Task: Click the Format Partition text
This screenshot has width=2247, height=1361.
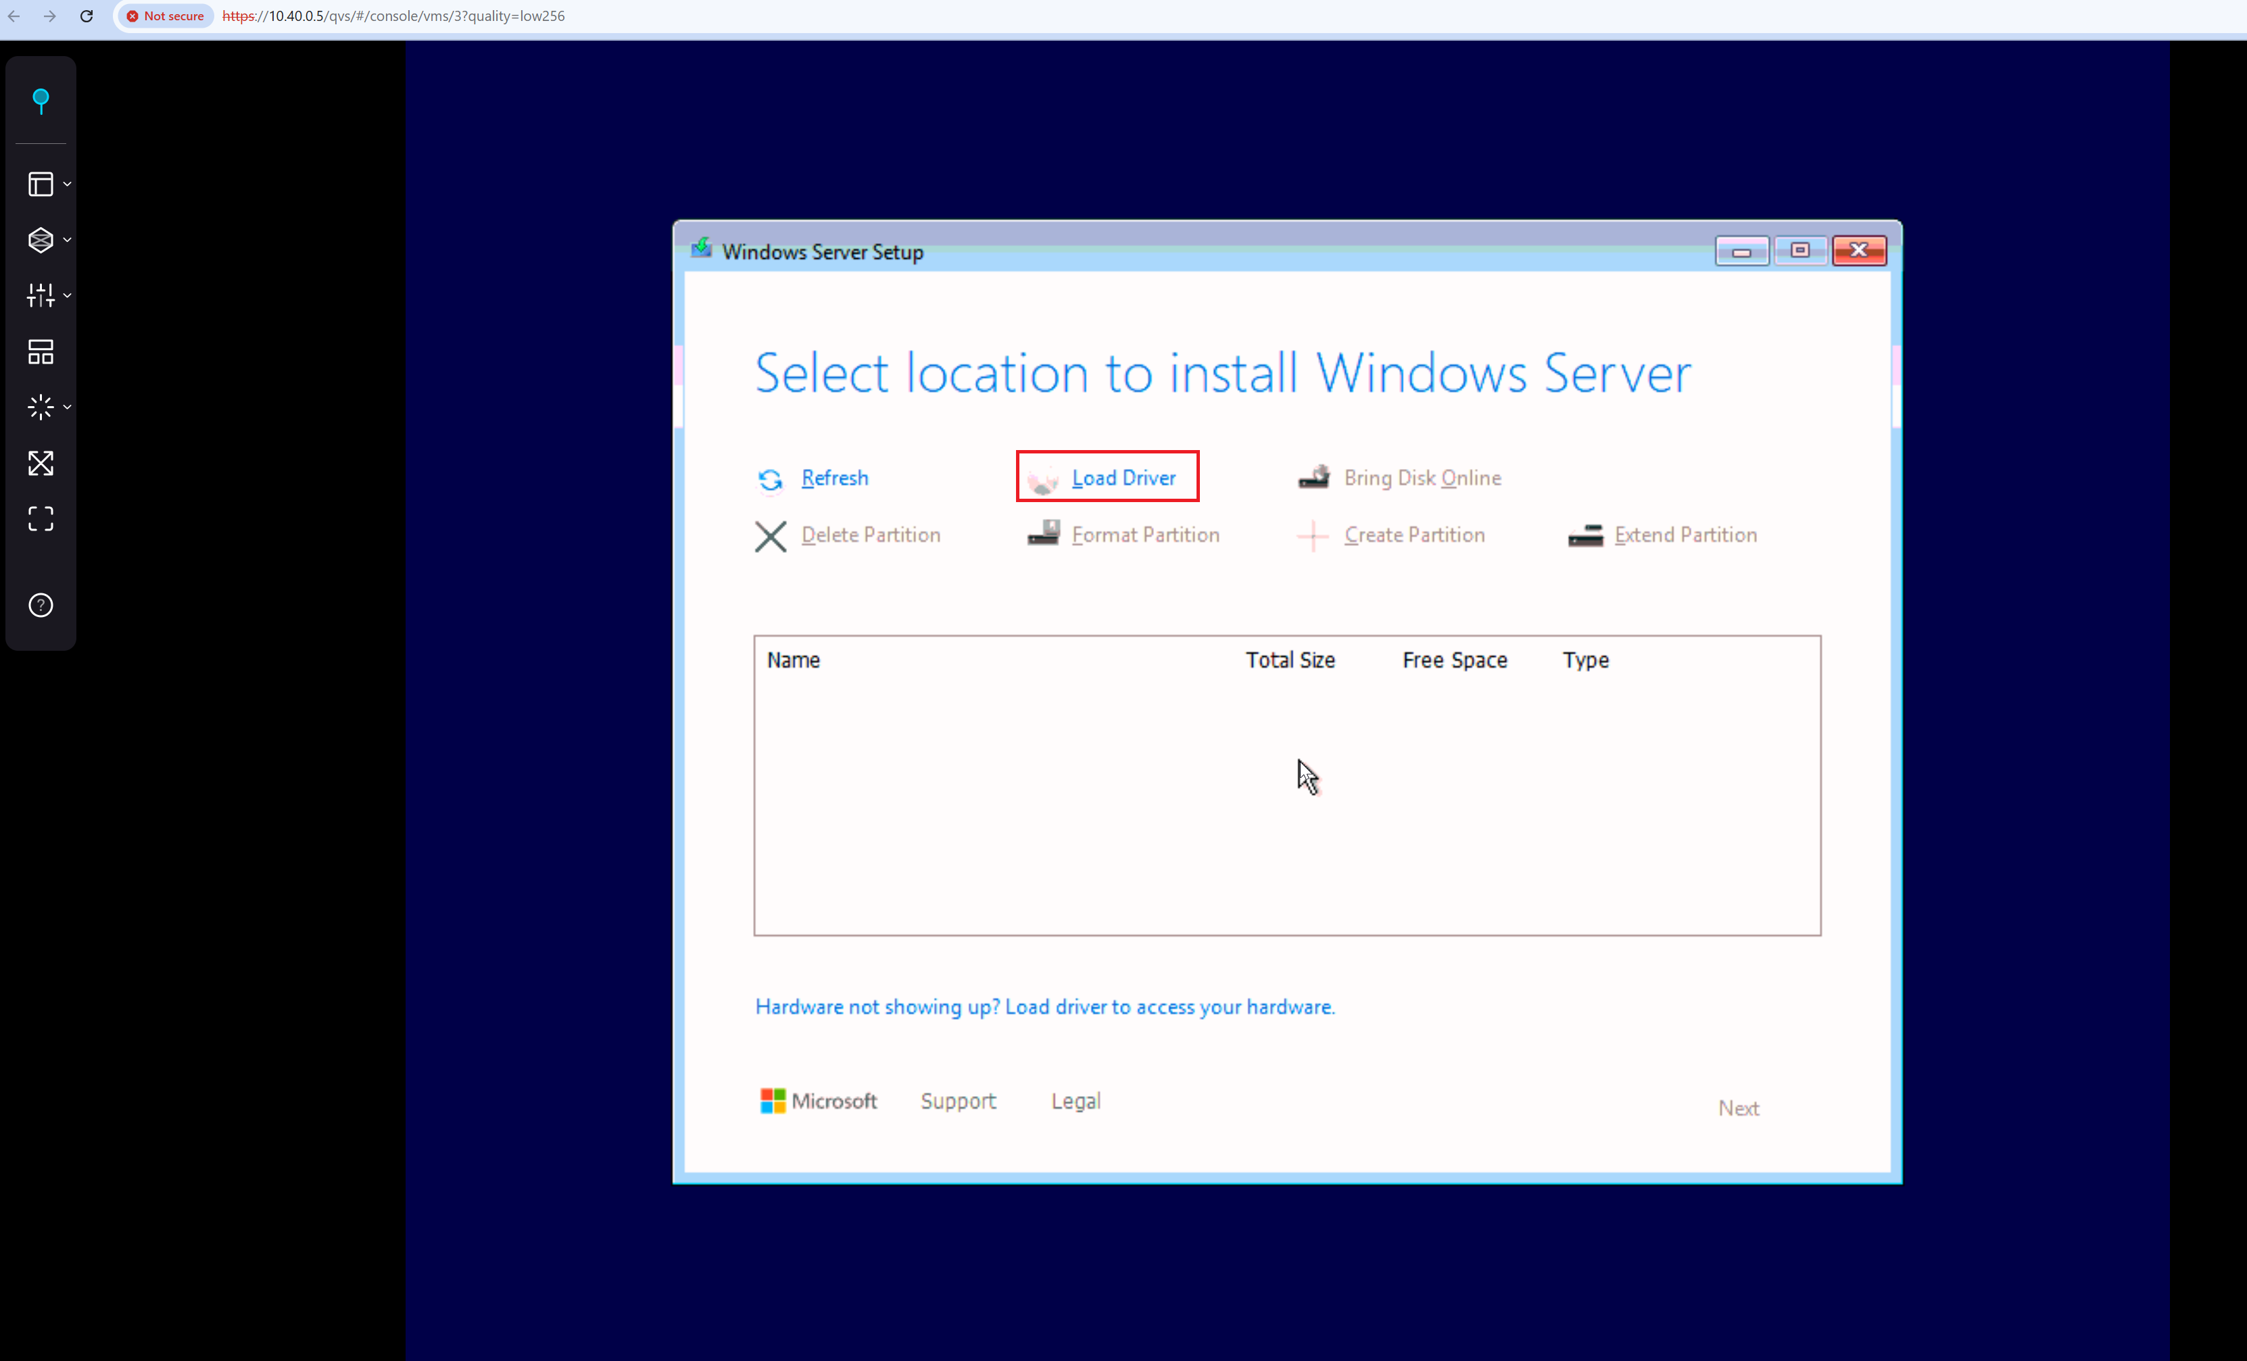Action: [1145, 535]
